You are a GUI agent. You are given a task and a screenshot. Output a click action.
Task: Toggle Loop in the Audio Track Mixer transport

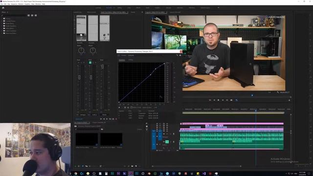coord(113,119)
